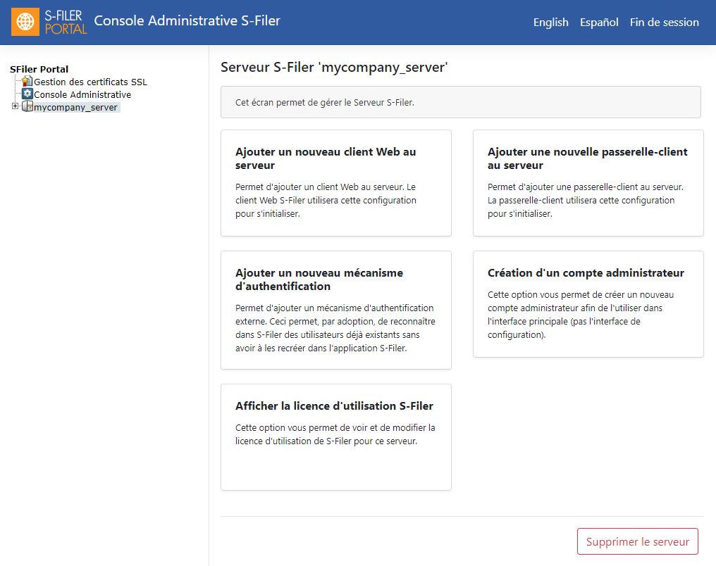Open Afficher la licence d'utilisation S-Filer card
716x566 pixels.
336,437
